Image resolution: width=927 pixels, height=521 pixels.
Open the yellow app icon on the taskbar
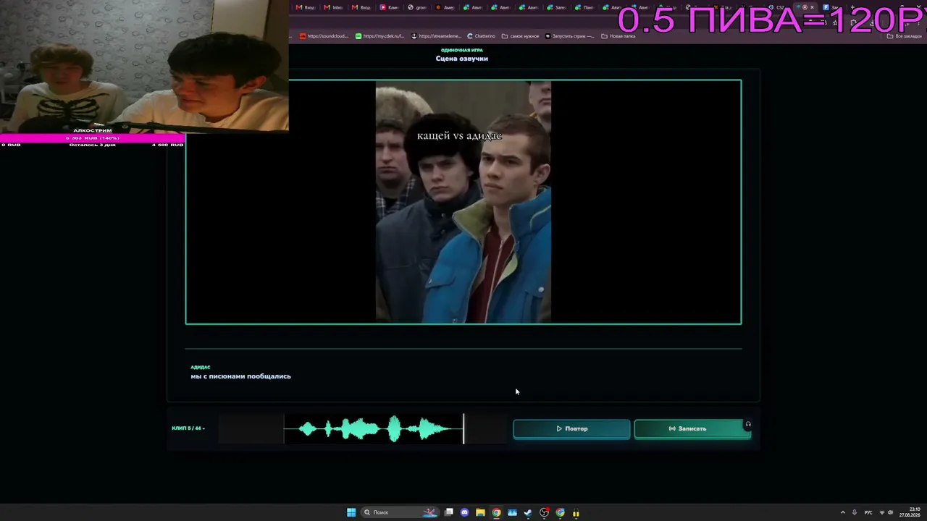[576, 513]
